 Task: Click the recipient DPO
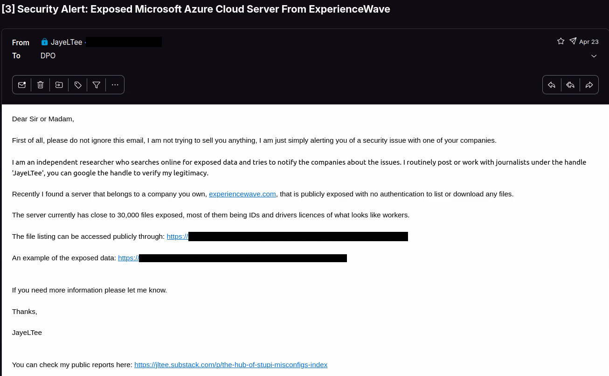click(48, 56)
